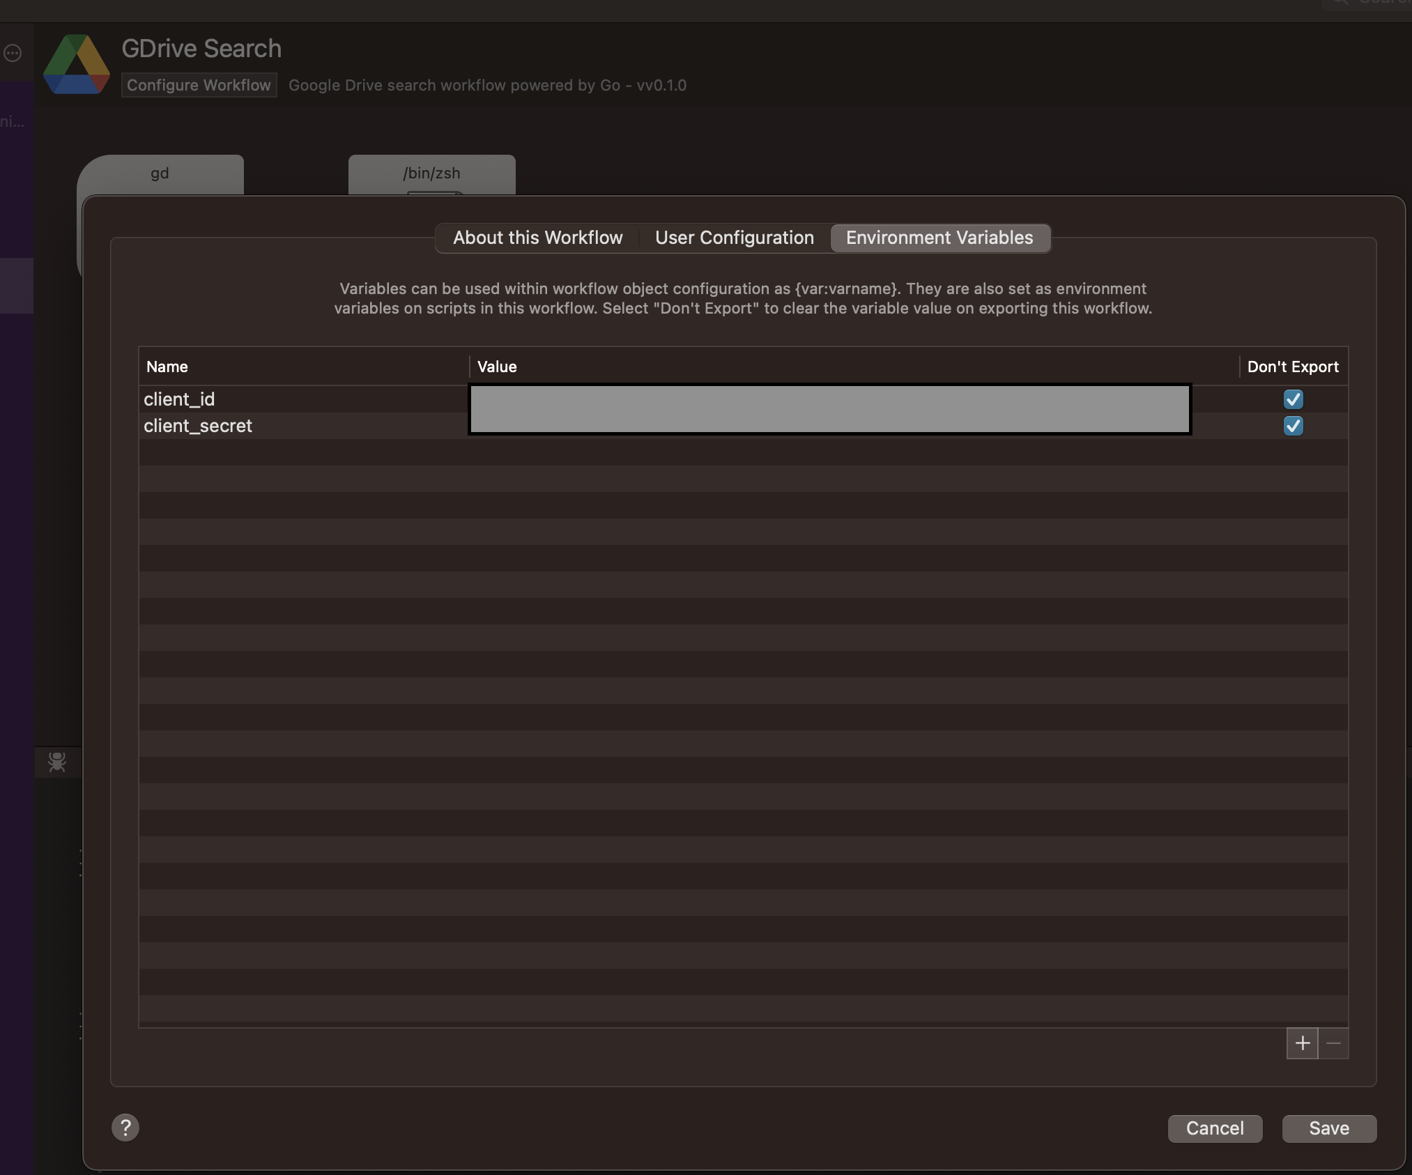This screenshot has height=1175, width=1412.
Task: Open the User Configuration tab
Action: 734,238
